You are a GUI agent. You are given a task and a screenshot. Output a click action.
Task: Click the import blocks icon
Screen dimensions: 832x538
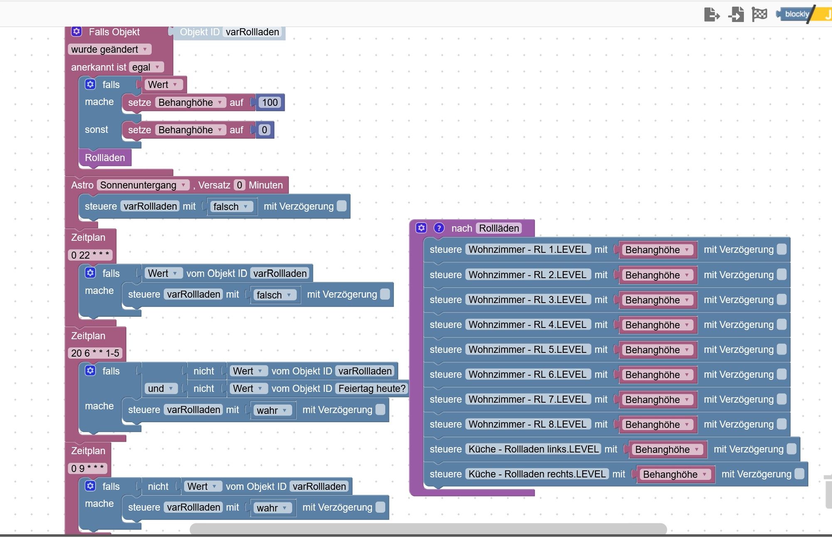tap(736, 15)
